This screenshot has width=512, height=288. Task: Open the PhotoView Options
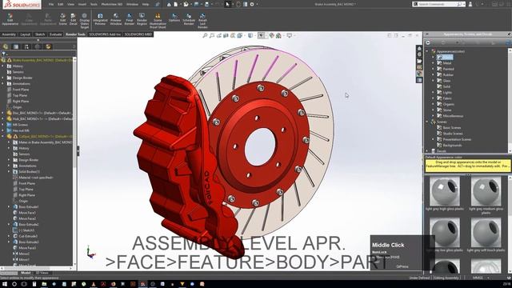(174, 18)
